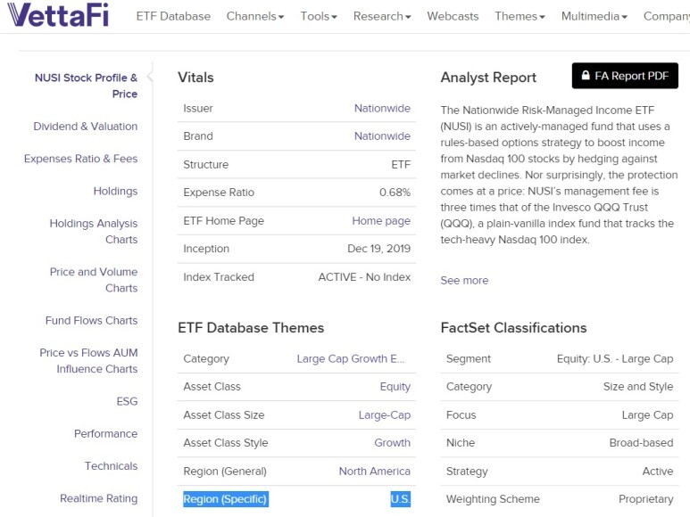Open the Realtime Rating section

[x=98, y=498]
